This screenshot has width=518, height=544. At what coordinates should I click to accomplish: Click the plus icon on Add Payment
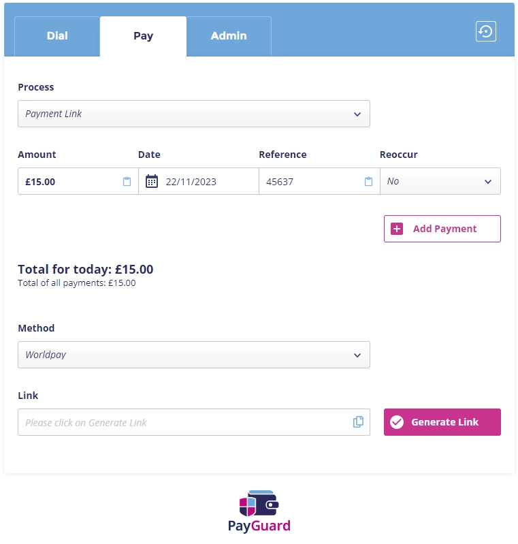[398, 229]
